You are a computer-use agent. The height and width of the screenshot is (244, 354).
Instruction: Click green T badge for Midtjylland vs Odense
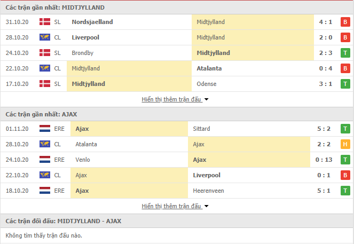pyautogui.click(x=345, y=84)
